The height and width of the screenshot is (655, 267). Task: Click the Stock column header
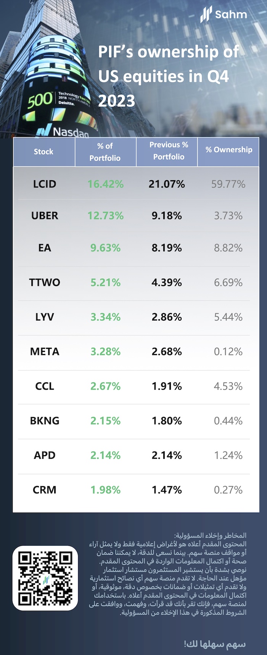coord(43,152)
